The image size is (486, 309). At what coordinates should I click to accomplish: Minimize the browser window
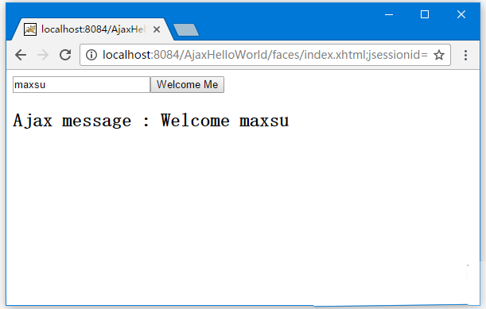point(389,14)
